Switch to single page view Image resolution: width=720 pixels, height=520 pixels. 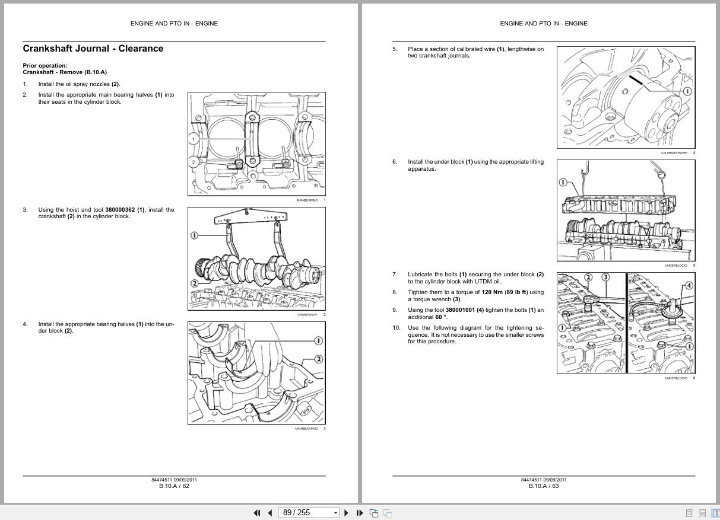click(689, 513)
